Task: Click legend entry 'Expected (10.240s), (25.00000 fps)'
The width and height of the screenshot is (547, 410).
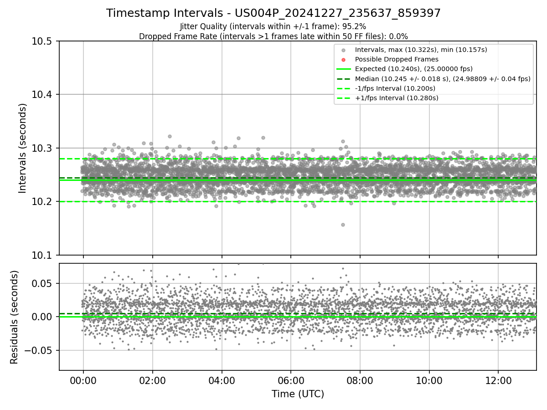Action: point(413,69)
